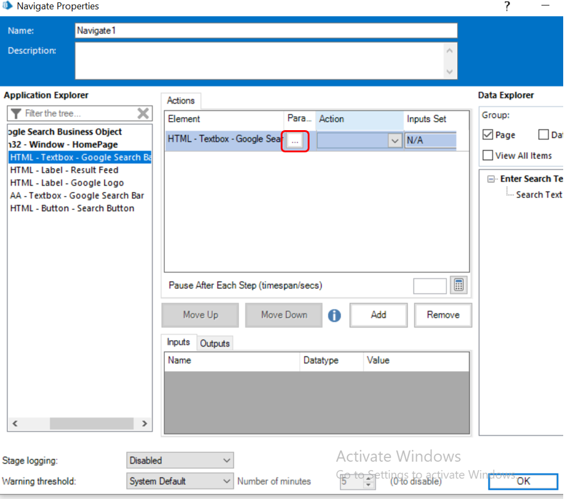Minimize the Navigate Properties window

coord(546,6)
